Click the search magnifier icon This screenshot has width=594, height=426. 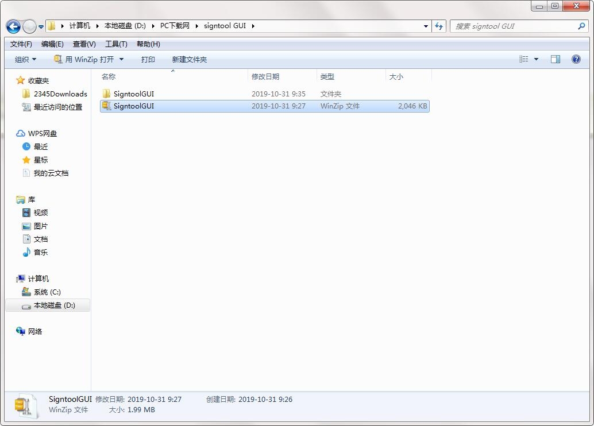tap(581, 26)
